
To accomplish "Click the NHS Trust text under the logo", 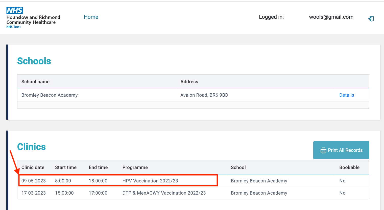I will pyautogui.click(x=14, y=27).
